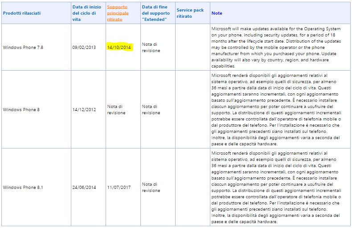The image size is (352, 228).
Task: Open the 'Supporto principale ritirato' header link
Action: click(118, 13)
